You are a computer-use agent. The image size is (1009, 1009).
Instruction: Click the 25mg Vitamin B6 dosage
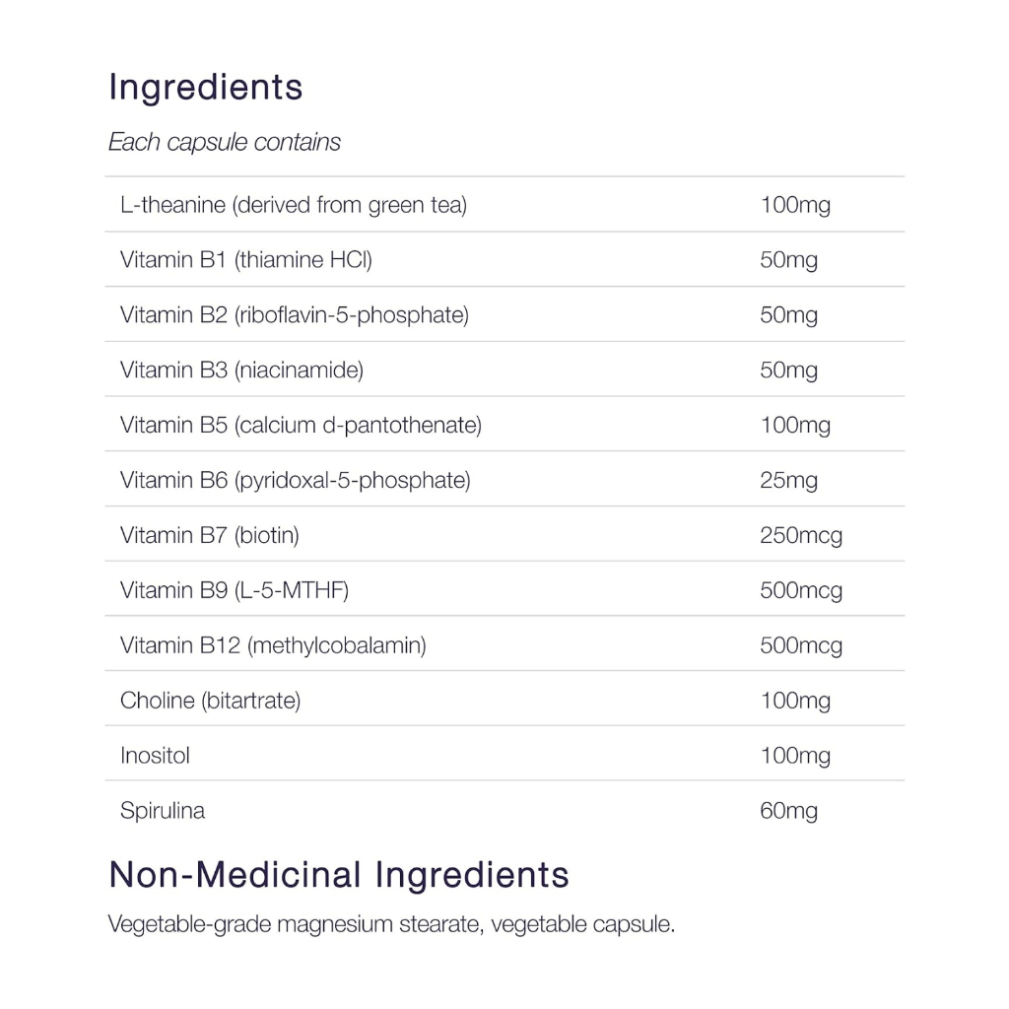pyautogui.click(x=788, y=481)
